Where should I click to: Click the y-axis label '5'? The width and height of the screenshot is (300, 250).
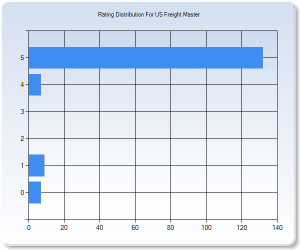click(22, 57)
